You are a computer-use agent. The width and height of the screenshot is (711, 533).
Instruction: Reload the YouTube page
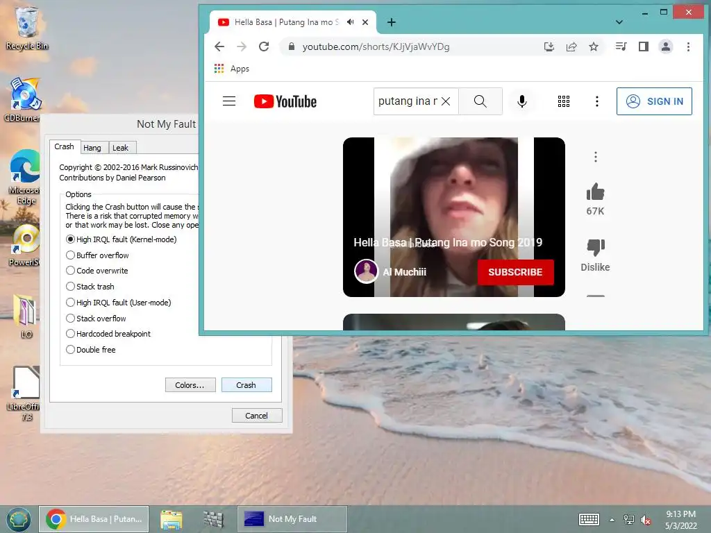[x=264, y=46]
